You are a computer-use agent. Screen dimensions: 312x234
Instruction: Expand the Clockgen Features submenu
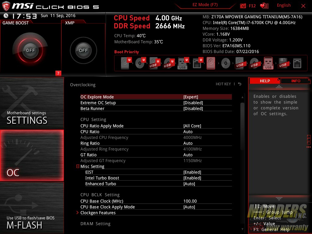click(156, 212)
